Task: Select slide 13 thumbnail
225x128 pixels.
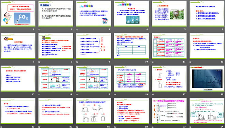Action: point(18,79)
